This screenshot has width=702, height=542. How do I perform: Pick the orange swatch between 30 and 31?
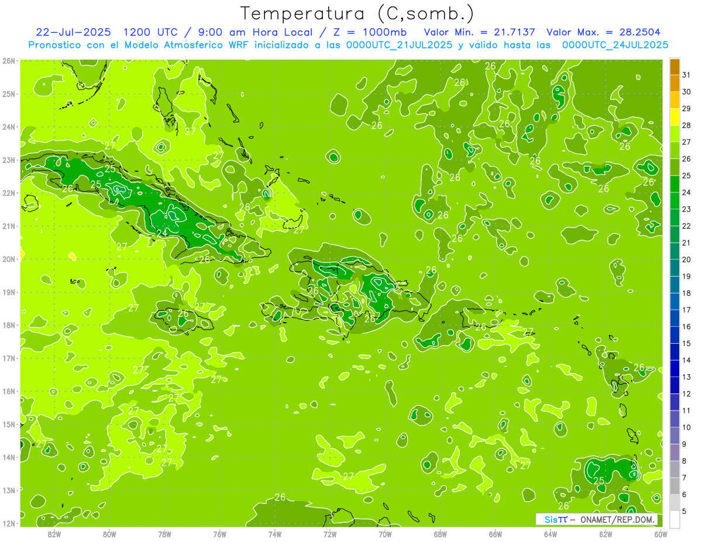[x=675, y=84]
